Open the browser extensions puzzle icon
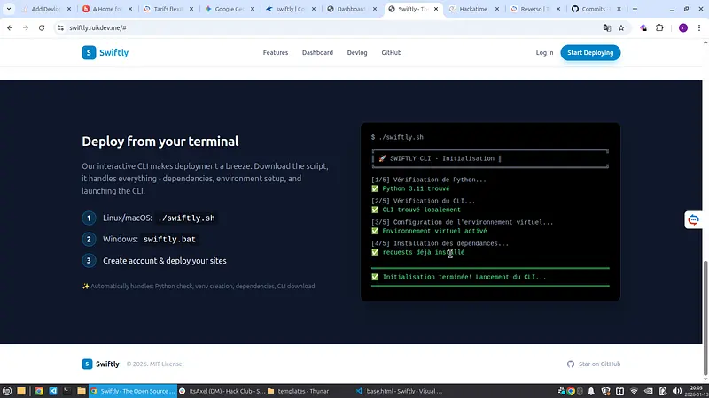The height and width of the screenshot is (398, 709). (x=659, y=27)
